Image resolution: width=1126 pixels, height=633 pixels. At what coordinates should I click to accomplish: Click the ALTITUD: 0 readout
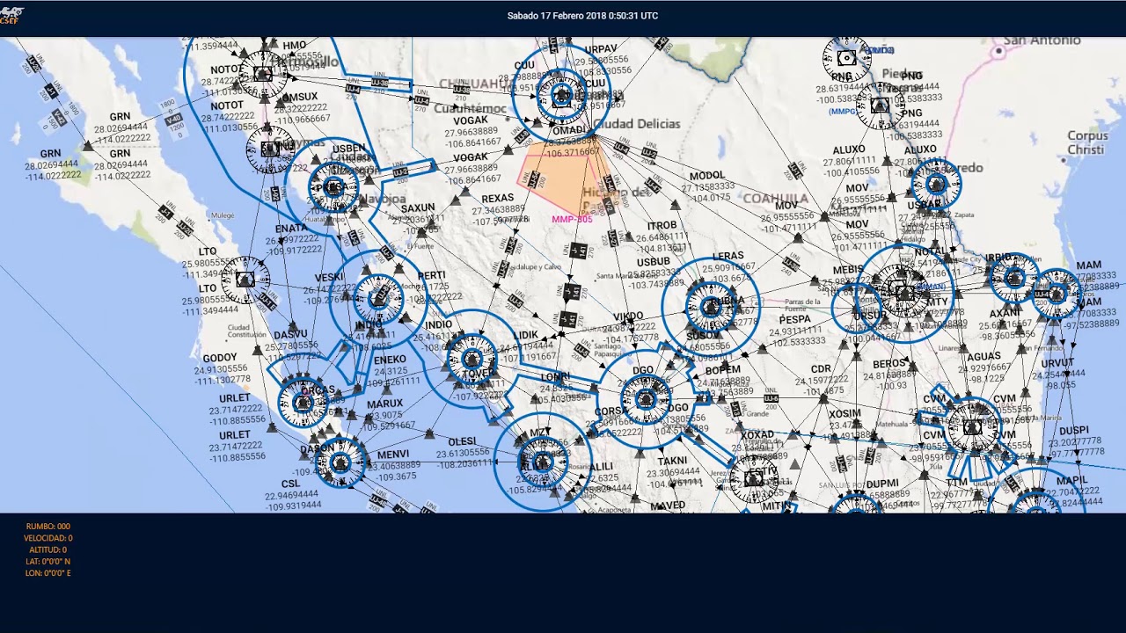[x=48, y=549]
